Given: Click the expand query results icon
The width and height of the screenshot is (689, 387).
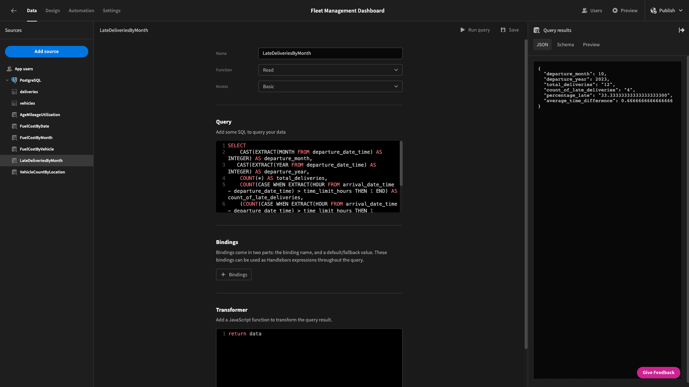Looking at the screenshot, I should (682, 30).
